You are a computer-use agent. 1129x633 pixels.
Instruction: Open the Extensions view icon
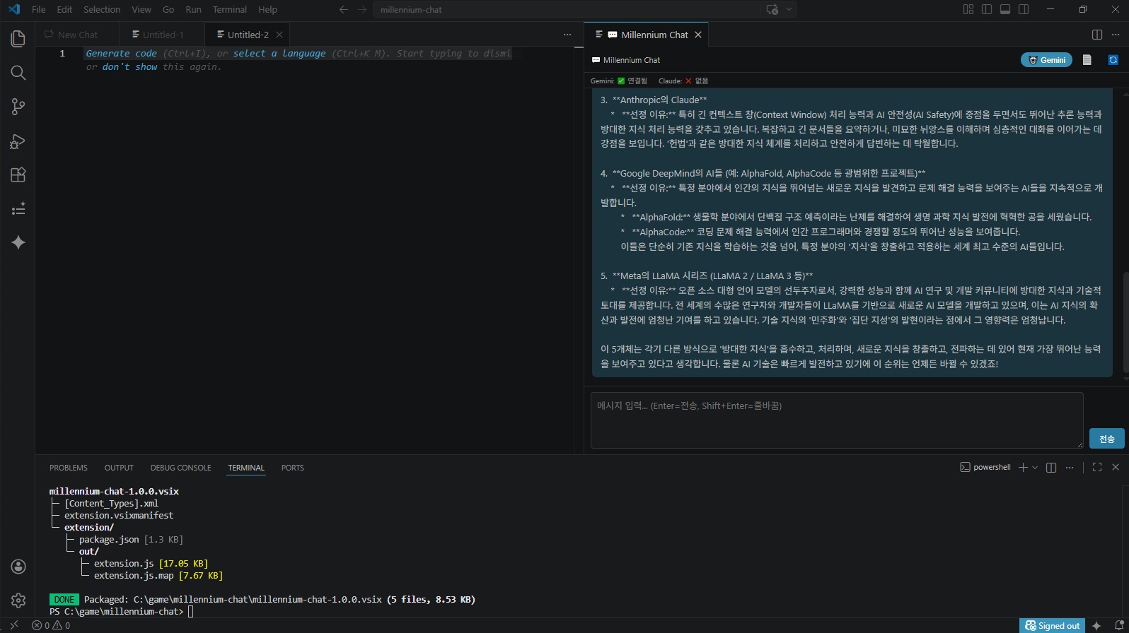coord(18,174)
